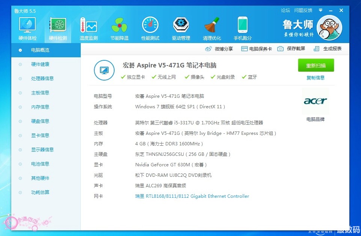The image size is (361, 236).
Task: Open the title bar dropdown menu arrow
Action: tap(320, 10)
